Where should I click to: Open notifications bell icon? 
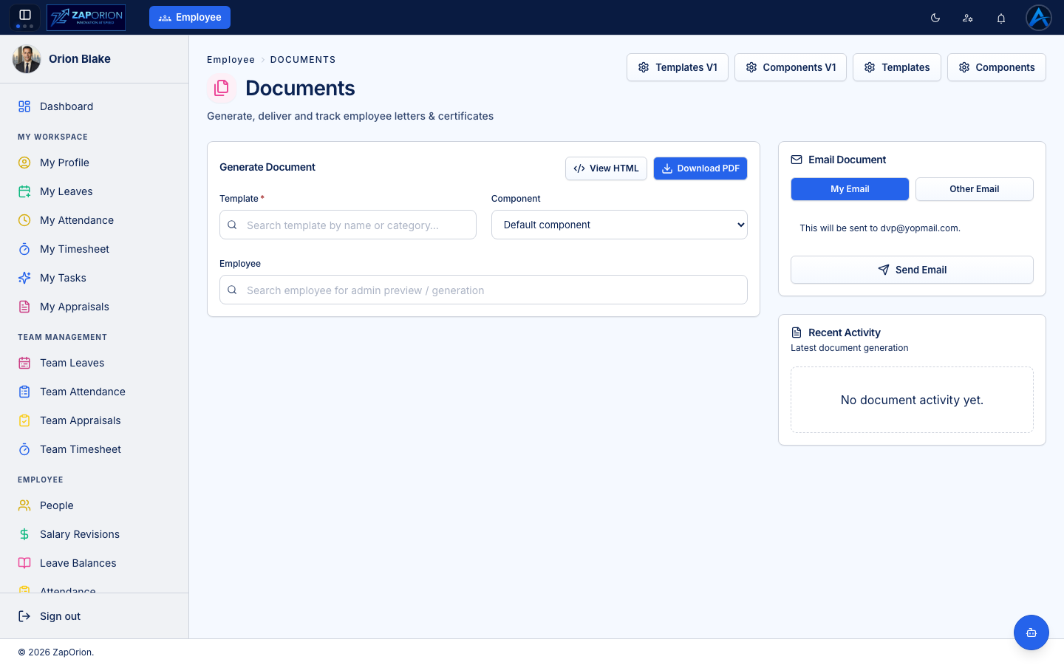(1001, 18)
